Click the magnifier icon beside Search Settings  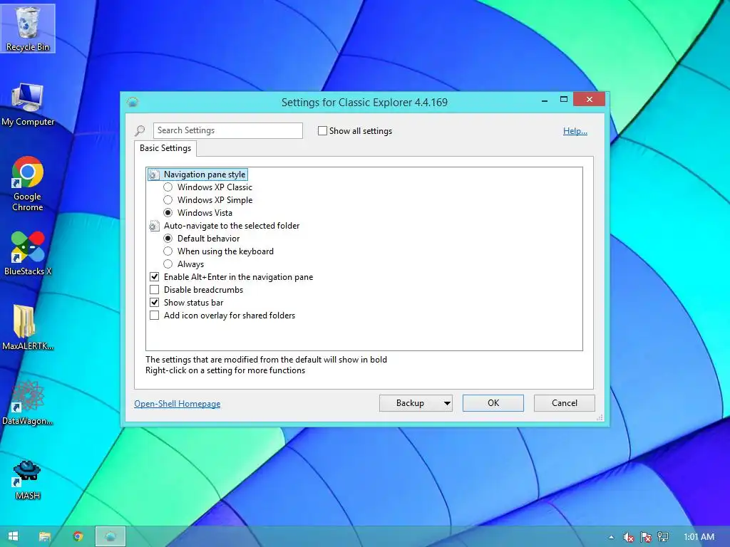pos(140,131)
